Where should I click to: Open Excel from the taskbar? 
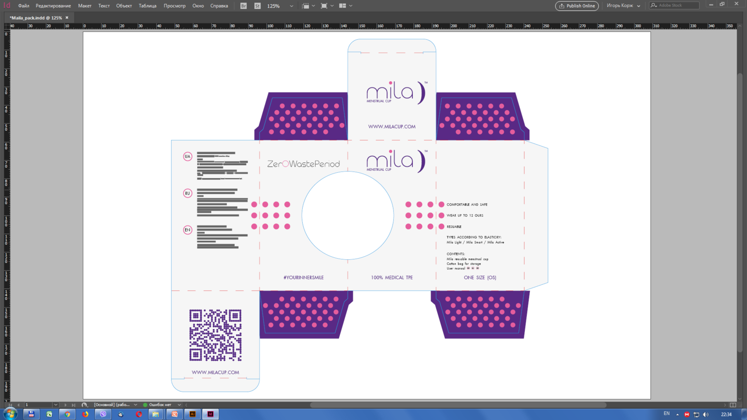click(x=49, y=414)
